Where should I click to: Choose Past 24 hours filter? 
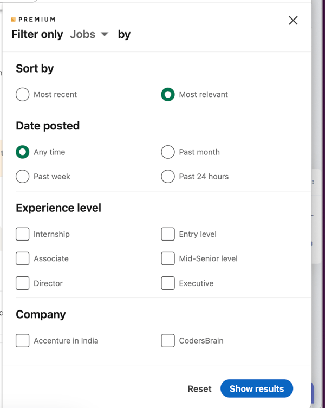[168, 177]
